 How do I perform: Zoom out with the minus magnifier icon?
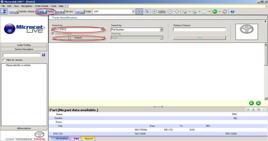pyautogui.click(x=170, y=12)
